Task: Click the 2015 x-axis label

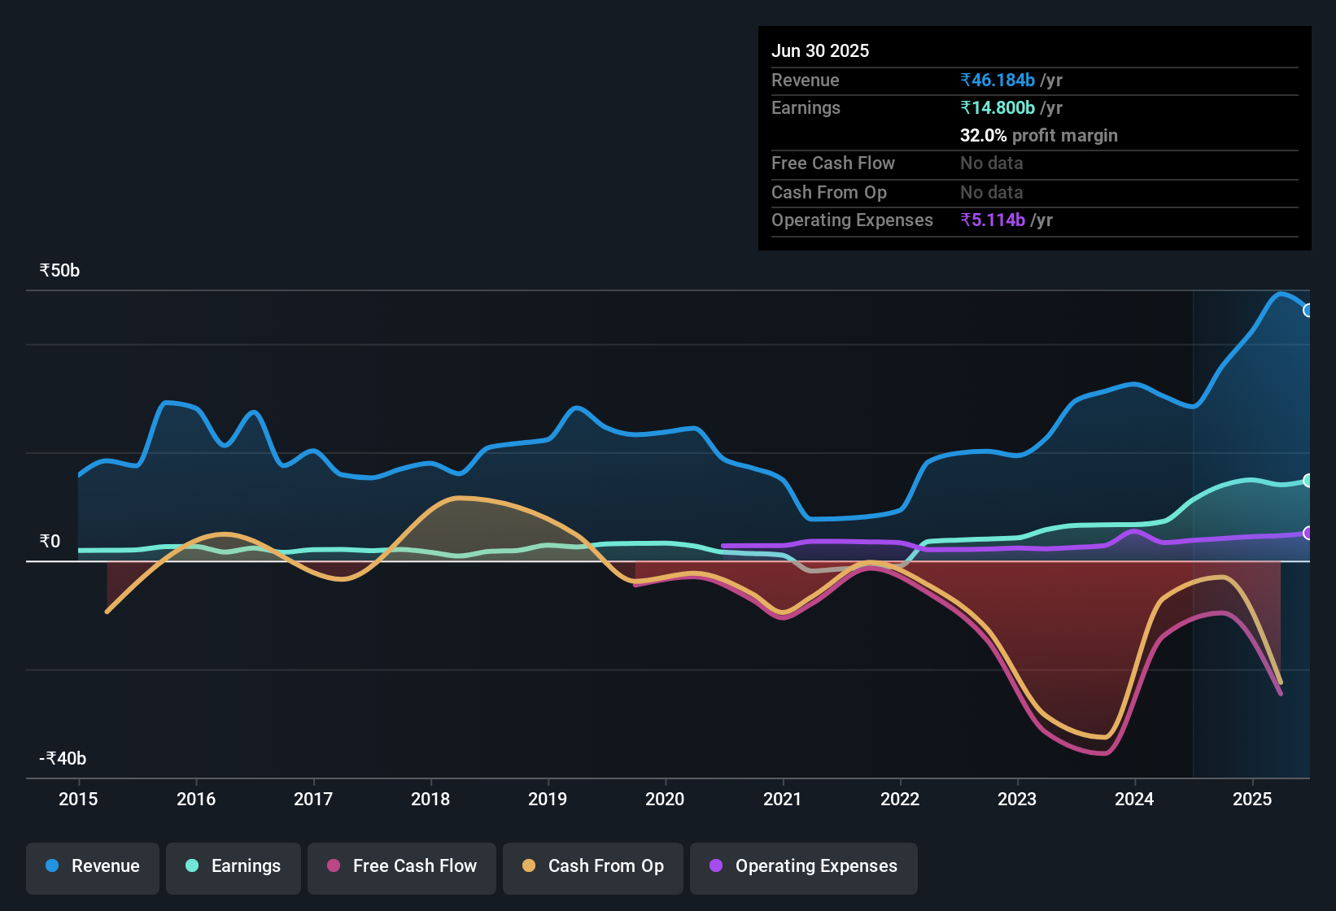Action: (78, 800)
